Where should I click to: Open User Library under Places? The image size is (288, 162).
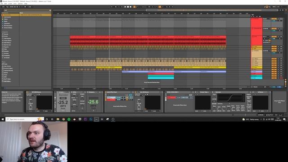[x=7, y=66]
